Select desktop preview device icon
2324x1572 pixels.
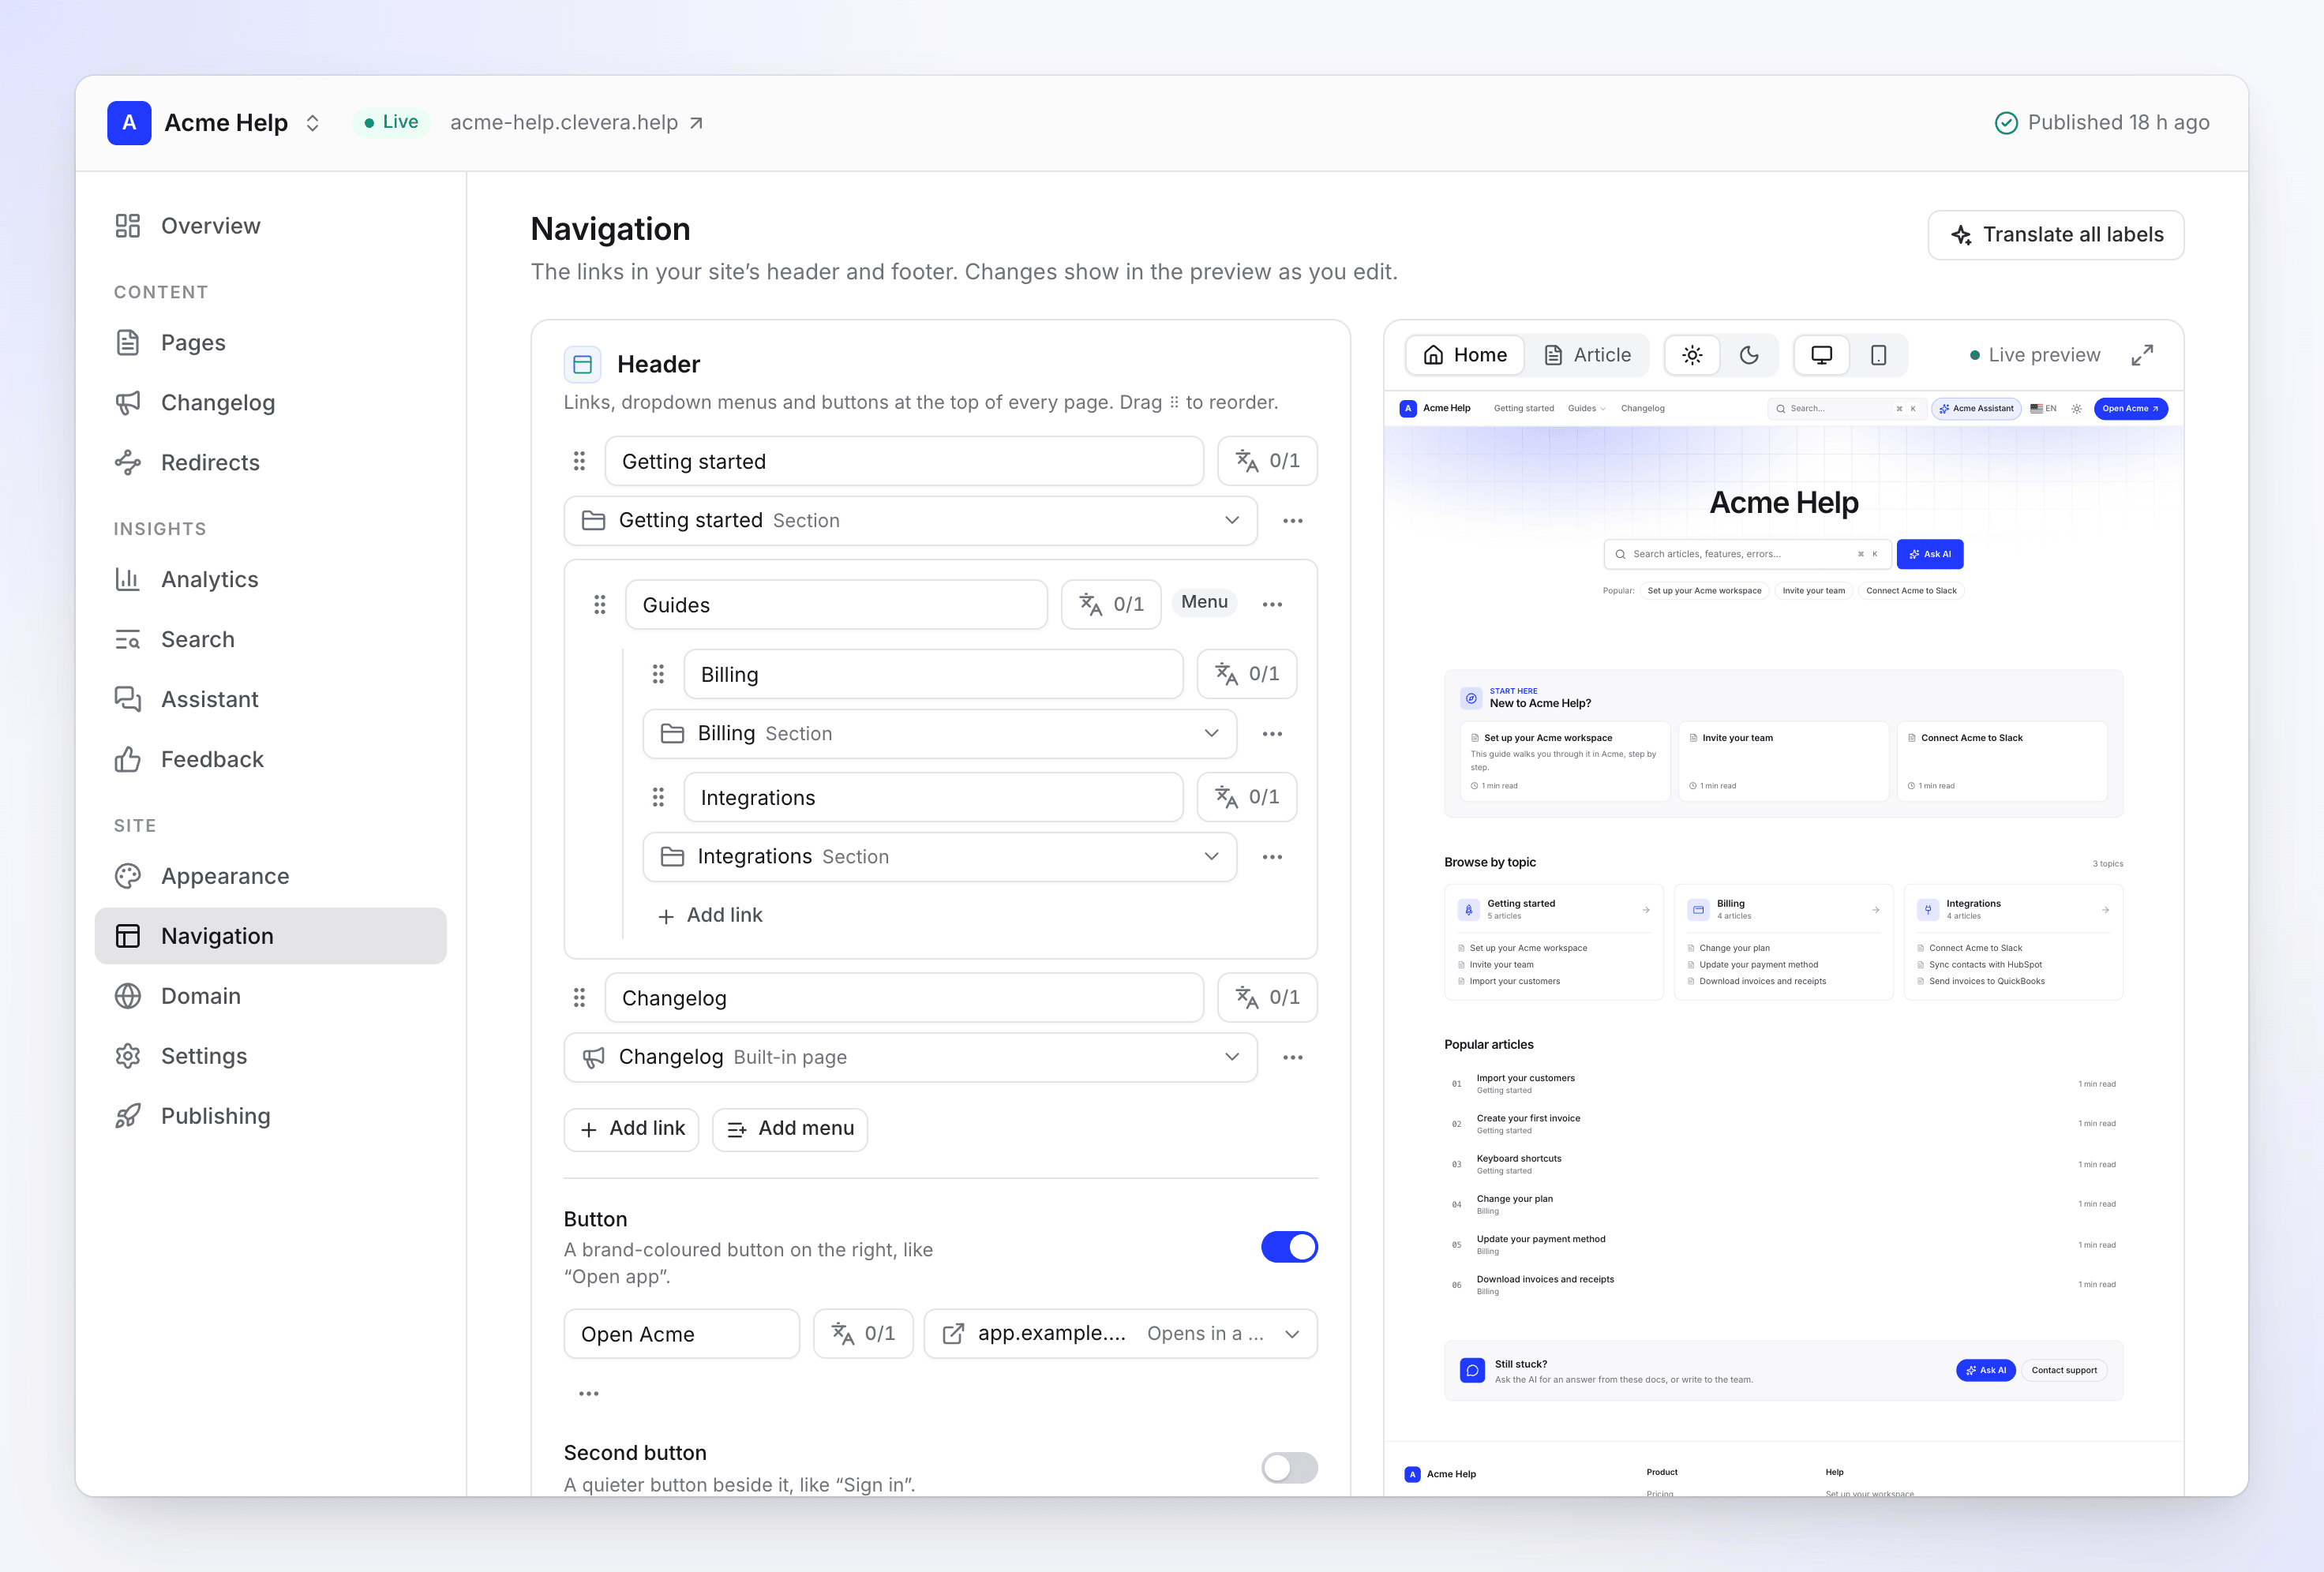[x=1822, y=355]
